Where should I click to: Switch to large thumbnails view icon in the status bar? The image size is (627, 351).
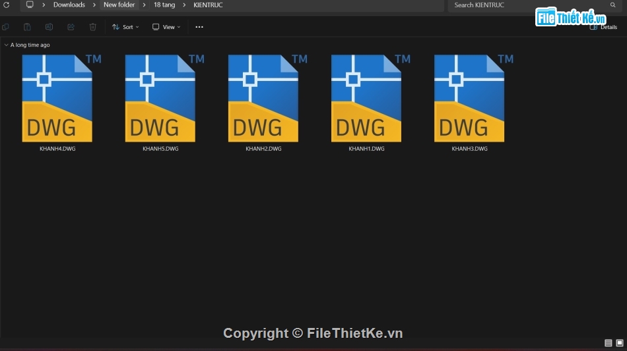tap(619, 343)
